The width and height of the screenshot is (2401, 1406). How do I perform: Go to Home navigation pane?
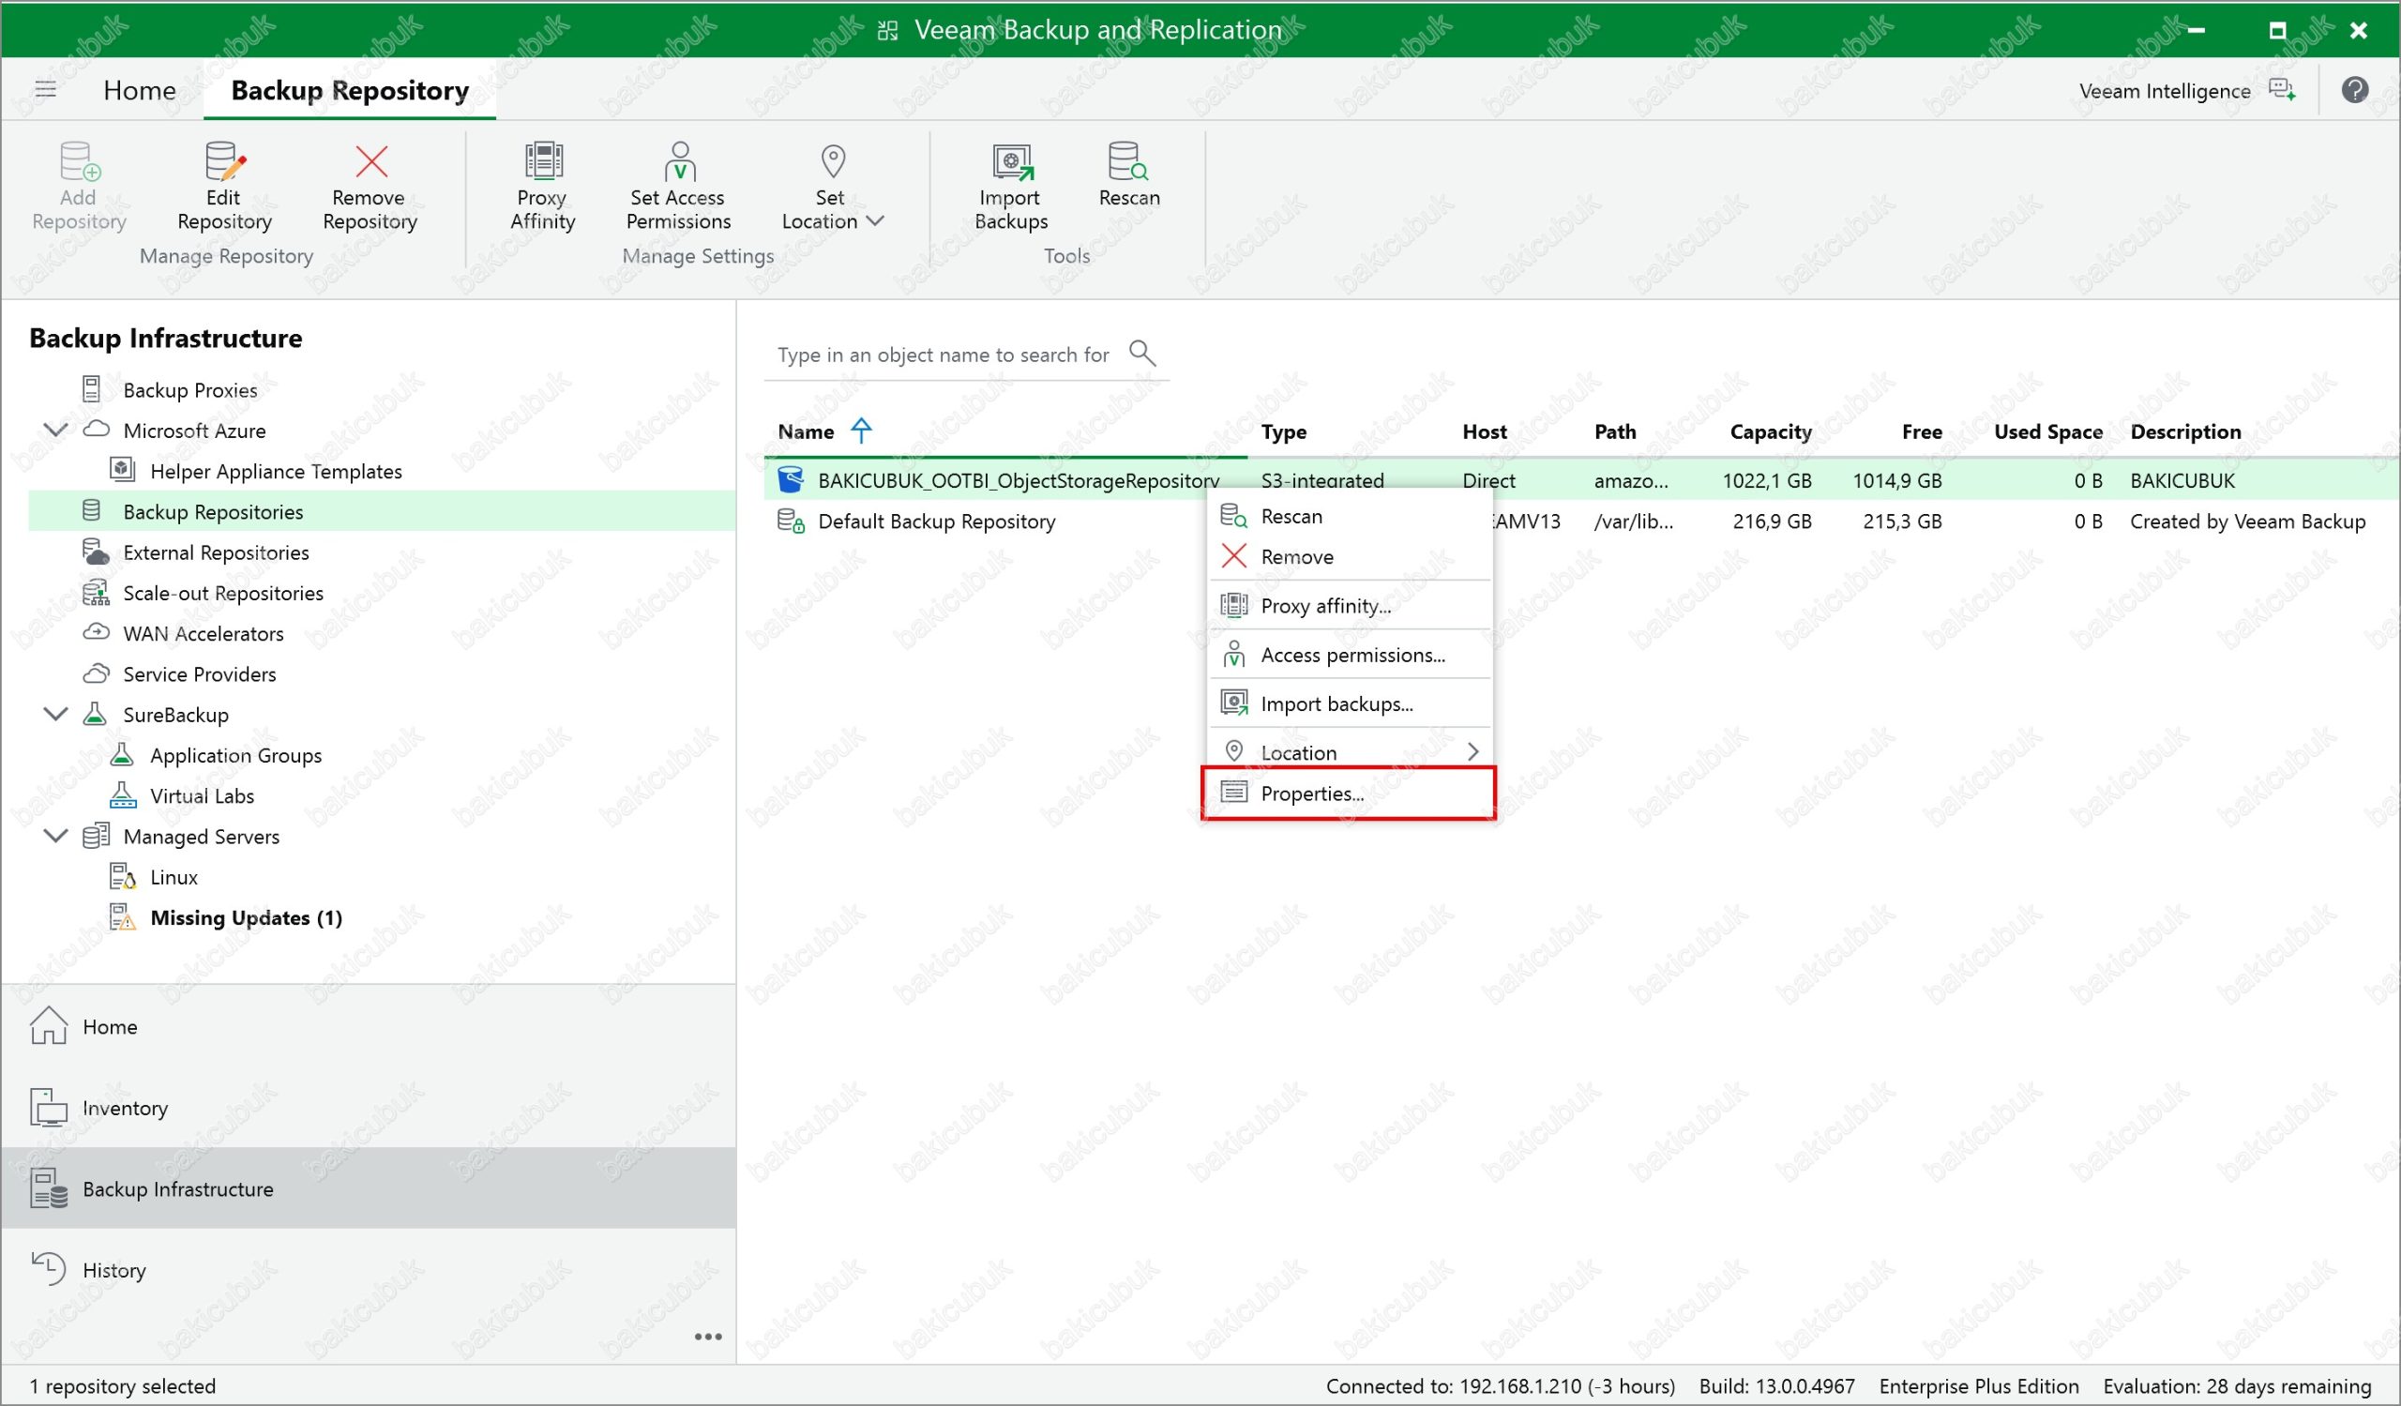click(x=369, y=1027)
